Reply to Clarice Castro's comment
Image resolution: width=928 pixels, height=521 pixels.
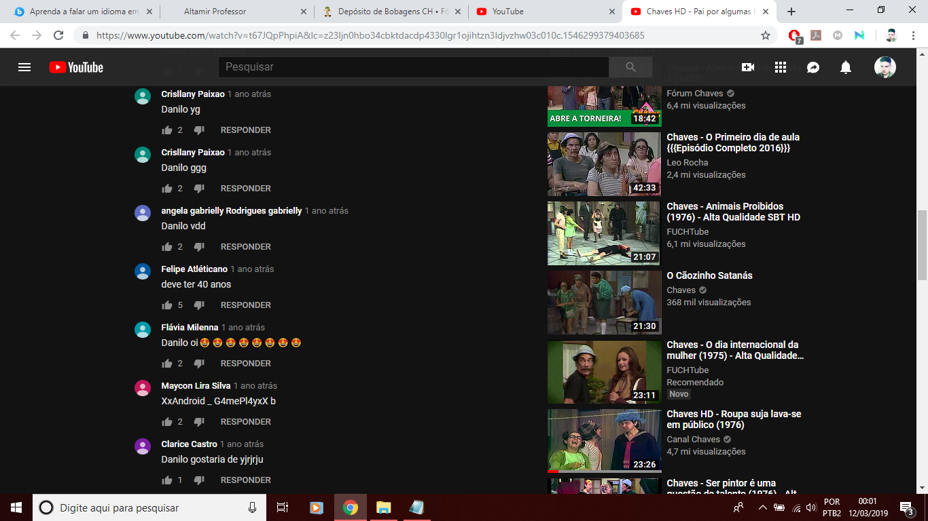click(x=246, y=480)
